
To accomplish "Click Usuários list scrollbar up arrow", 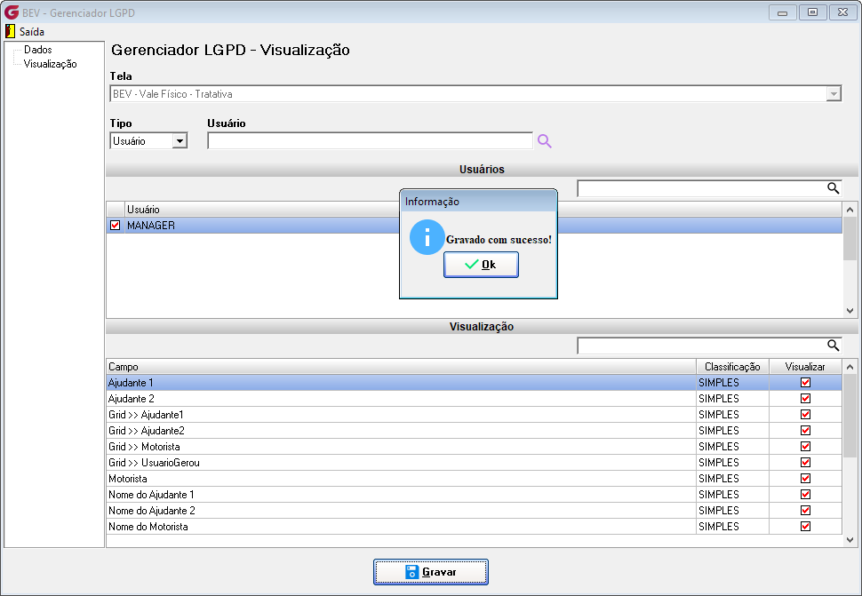I will pos(850,210).
